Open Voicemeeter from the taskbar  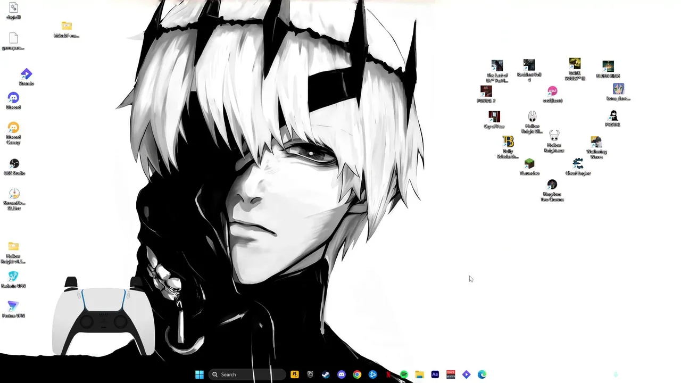point(451,374)
